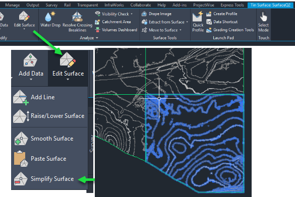Image resolution: width=295 pixels, height=197 pixels.
Task: Open the Volumes Dashboard
Action: pyautogui.click(x=116, y=30)
